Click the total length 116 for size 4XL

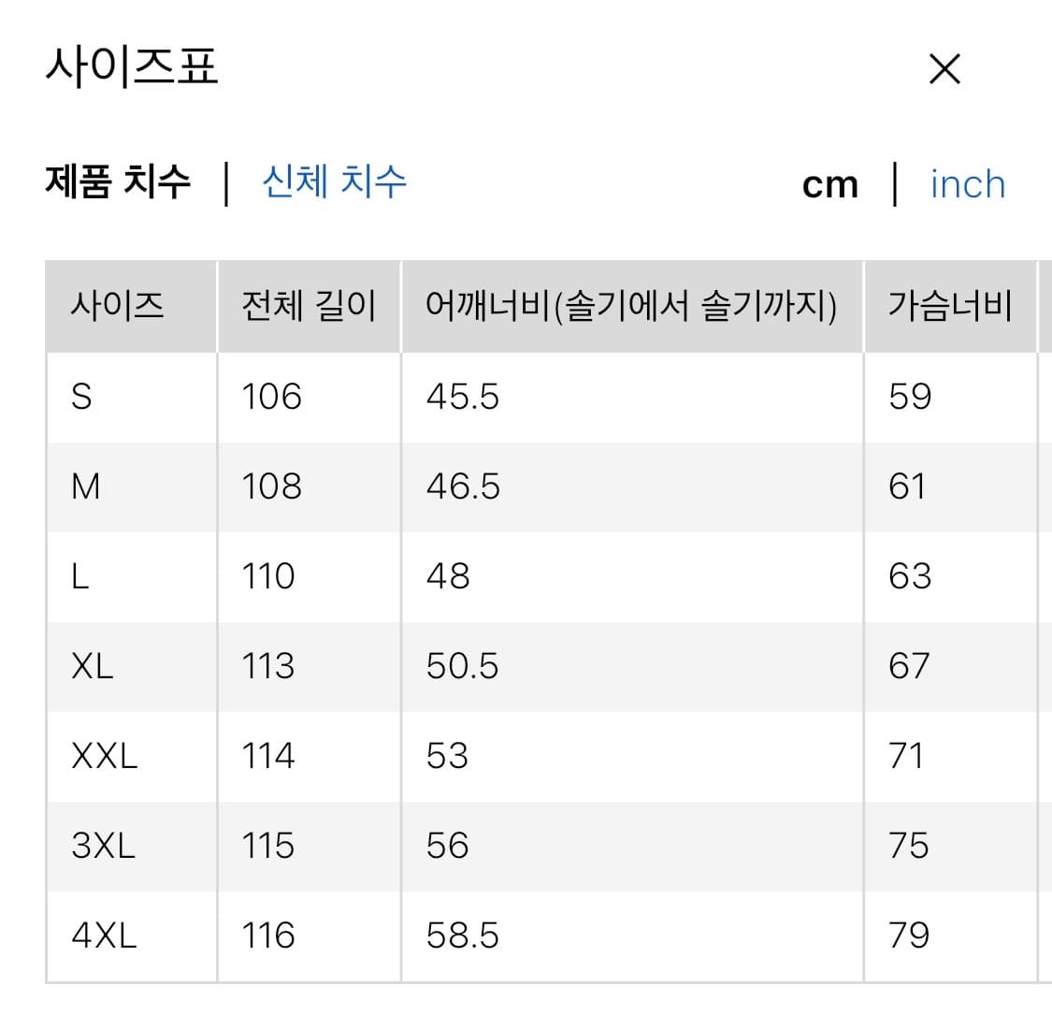[268, 935]
